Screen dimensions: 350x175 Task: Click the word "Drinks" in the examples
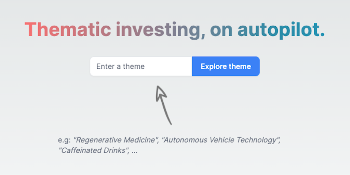point(114,150)
